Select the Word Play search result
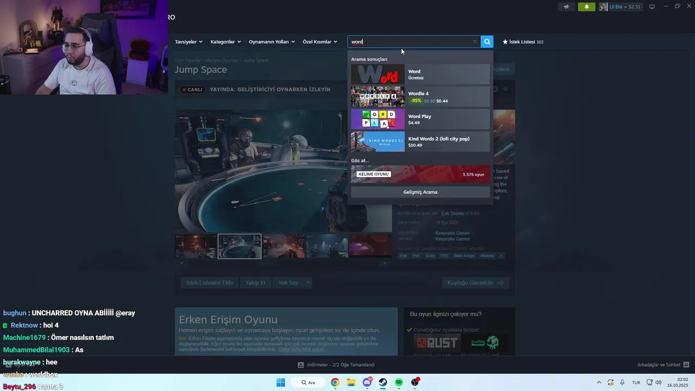Viewport: 695px width, 391px height. click(420, 119)
